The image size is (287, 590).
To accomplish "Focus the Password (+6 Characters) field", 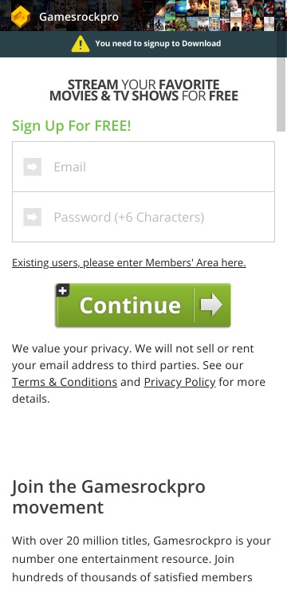I will click(143, 217).
